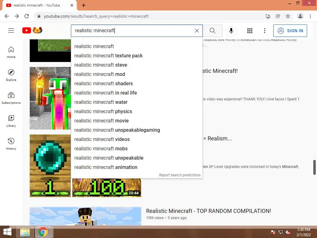This screenshot has width=317, height=238.
Task: Select suggestion 'realistic minecraft water'
Action: (137, 102)
